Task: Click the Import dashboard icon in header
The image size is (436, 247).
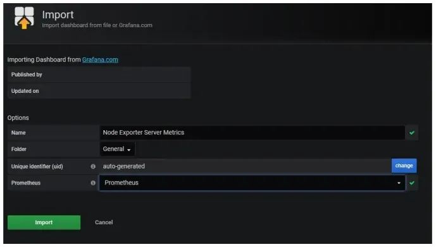Action: point(24,18)
